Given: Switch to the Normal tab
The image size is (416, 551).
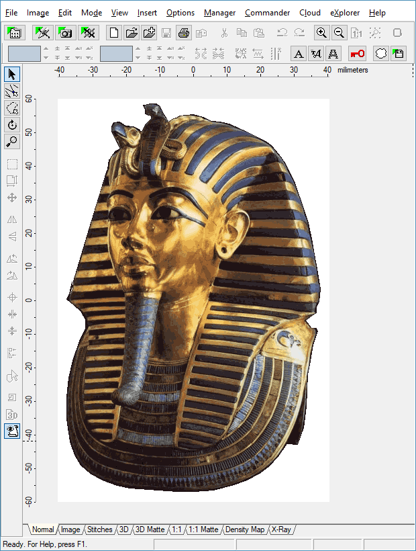Looking at the screenshot, I should [x=43, y=529].
